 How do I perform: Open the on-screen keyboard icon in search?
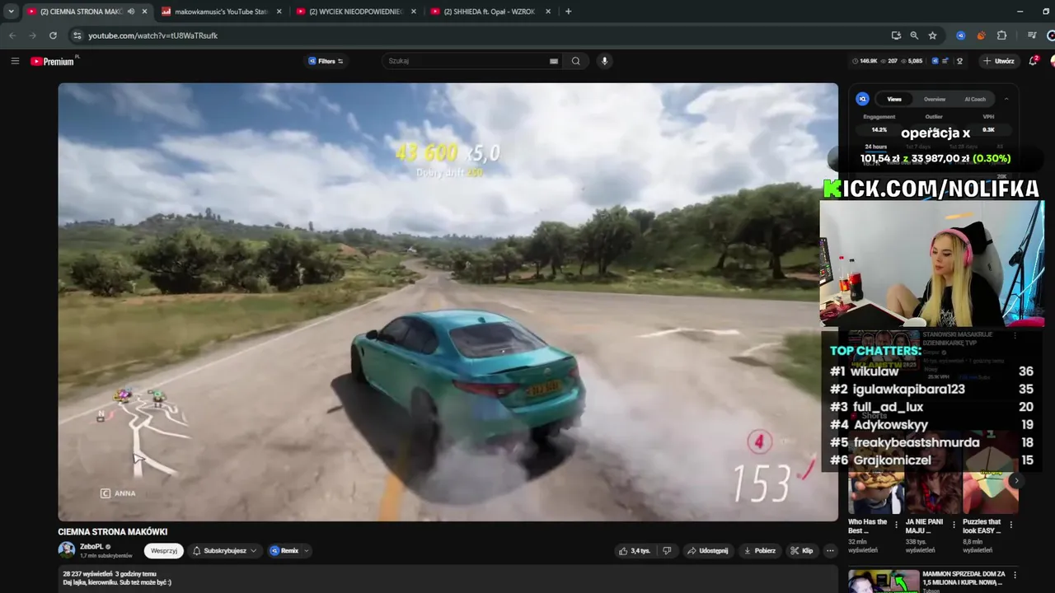coord(554,61)
